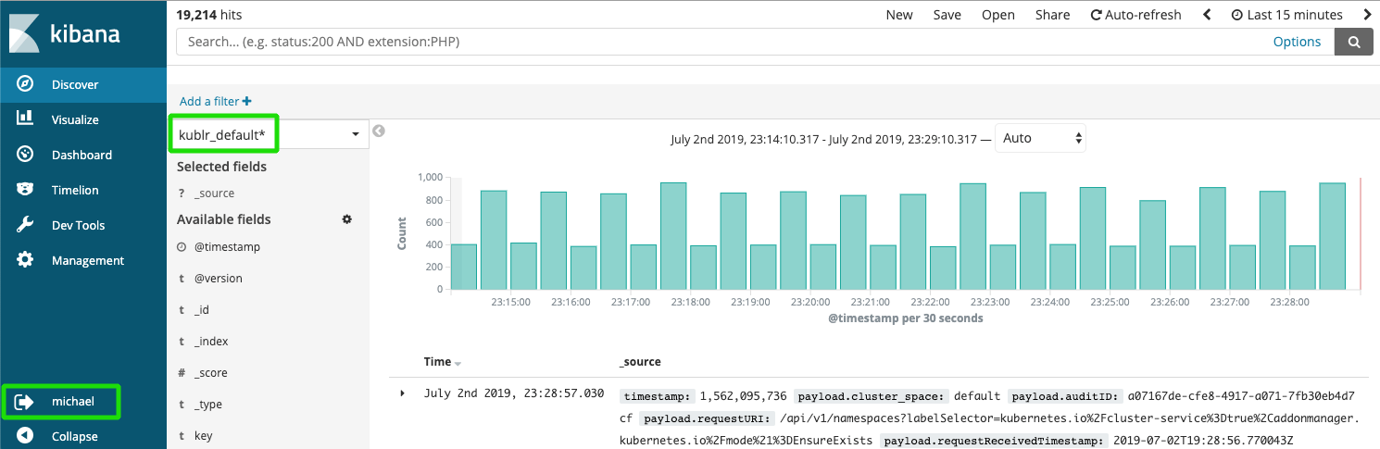Open Available fields settings gear
Screen dimensions: 1380x449
point(347,219)
